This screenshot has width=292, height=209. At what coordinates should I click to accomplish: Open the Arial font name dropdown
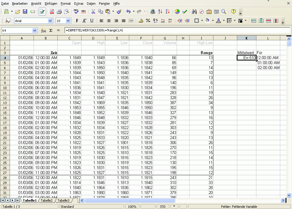coord(50,21)
